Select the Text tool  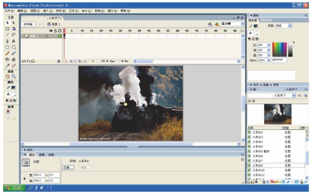(x=14, y=41)
